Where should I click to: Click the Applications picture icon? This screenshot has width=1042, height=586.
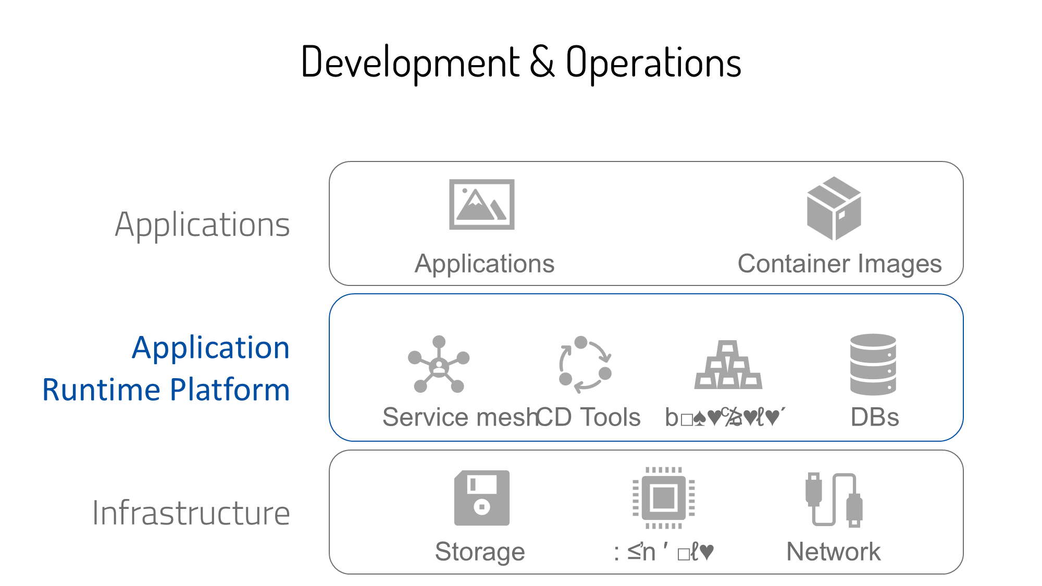click(x=481, y=204)
